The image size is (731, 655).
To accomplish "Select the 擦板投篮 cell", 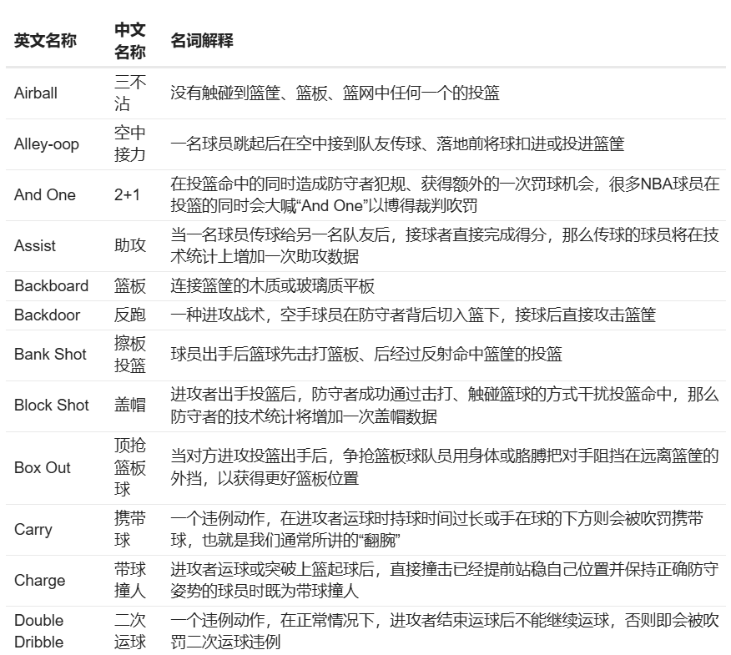I will [130, 355].
